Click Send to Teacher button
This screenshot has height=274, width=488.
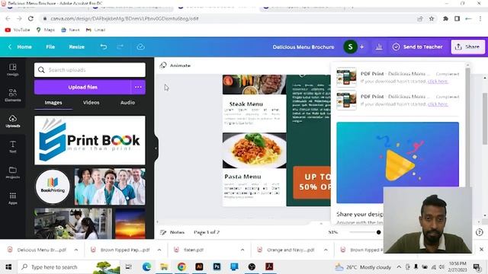[x=417, y=47]
